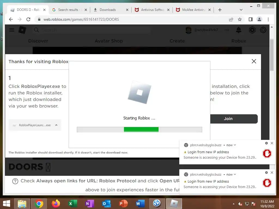Open Discover in Roblox navigation
Screen dimensions: 279x209
38,41
